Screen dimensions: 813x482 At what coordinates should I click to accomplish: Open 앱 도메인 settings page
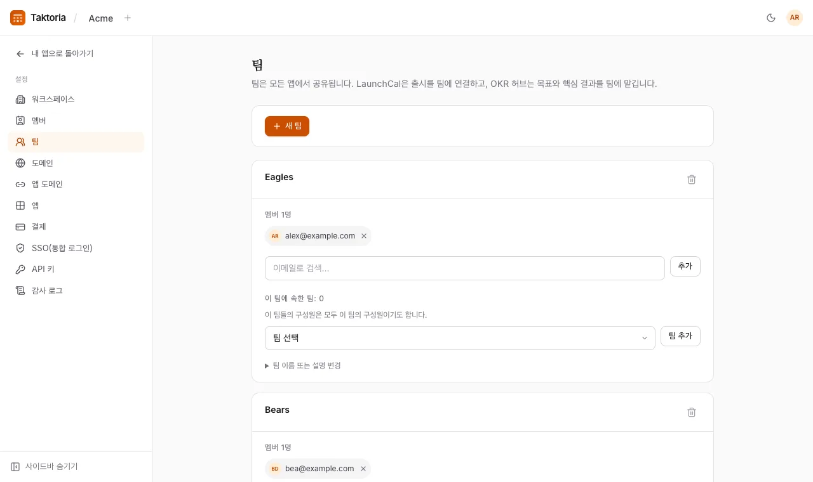[76, 185]
